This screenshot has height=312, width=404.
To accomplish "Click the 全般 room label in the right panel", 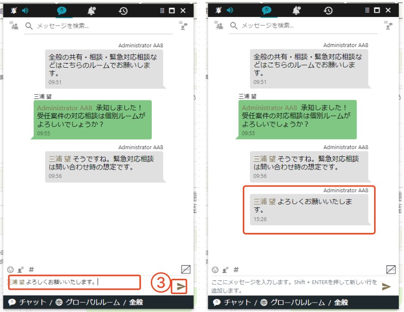I will point(341,302).
